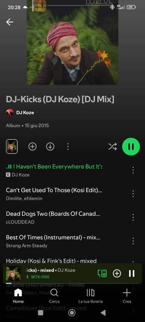Screen dimensions: 145x322
Task: Open La tua libreria tab
Action: pyautogui.click(x=91, y=296)
